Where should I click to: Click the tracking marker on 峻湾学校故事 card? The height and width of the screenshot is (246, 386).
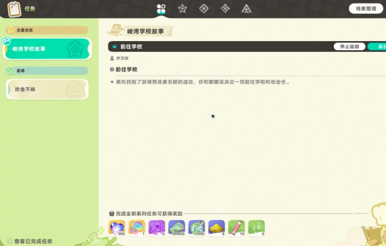[x=6, y=41]
